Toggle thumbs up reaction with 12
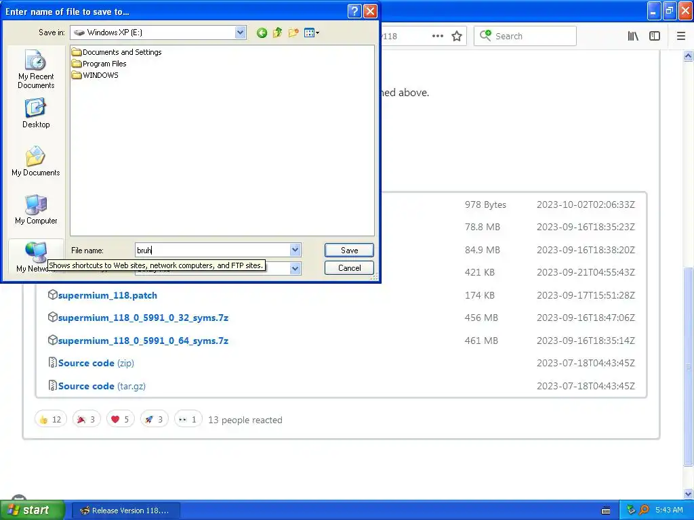Viewport: 694px width, 520px height. pos(50,419)
